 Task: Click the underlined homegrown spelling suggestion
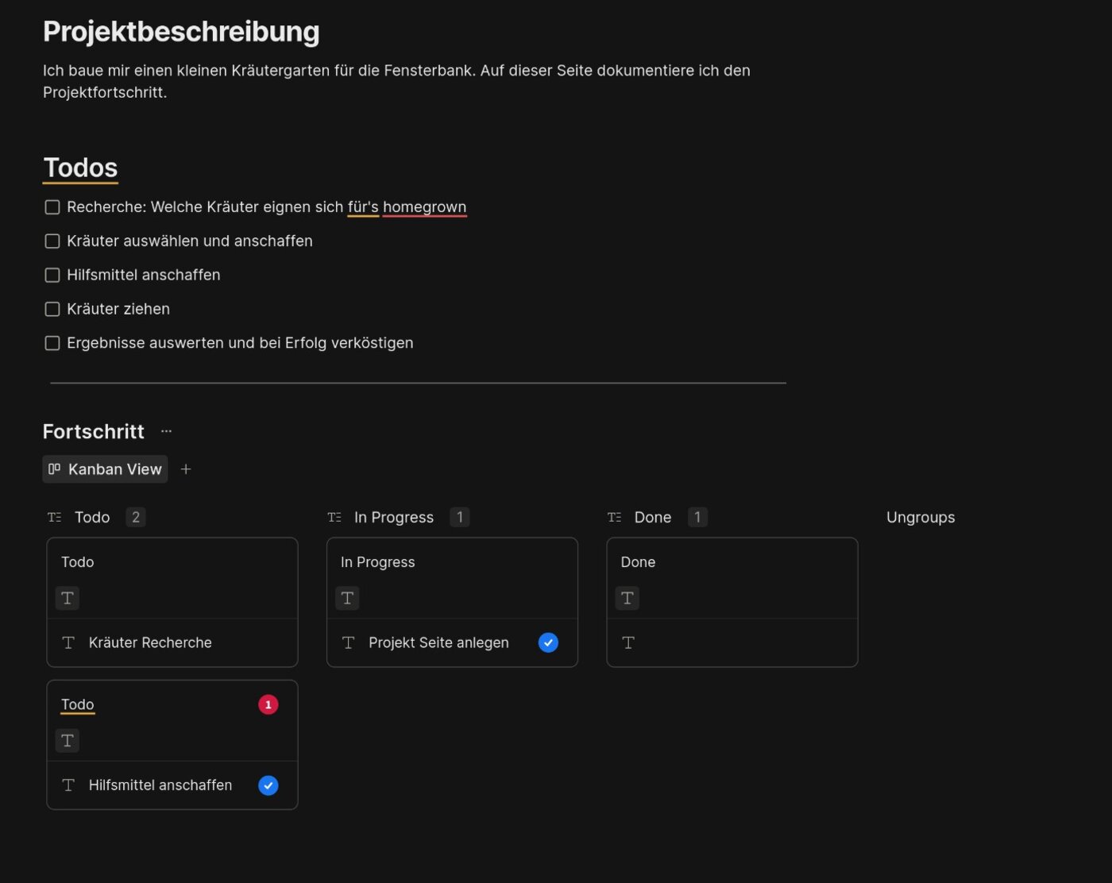pos(424,207)
